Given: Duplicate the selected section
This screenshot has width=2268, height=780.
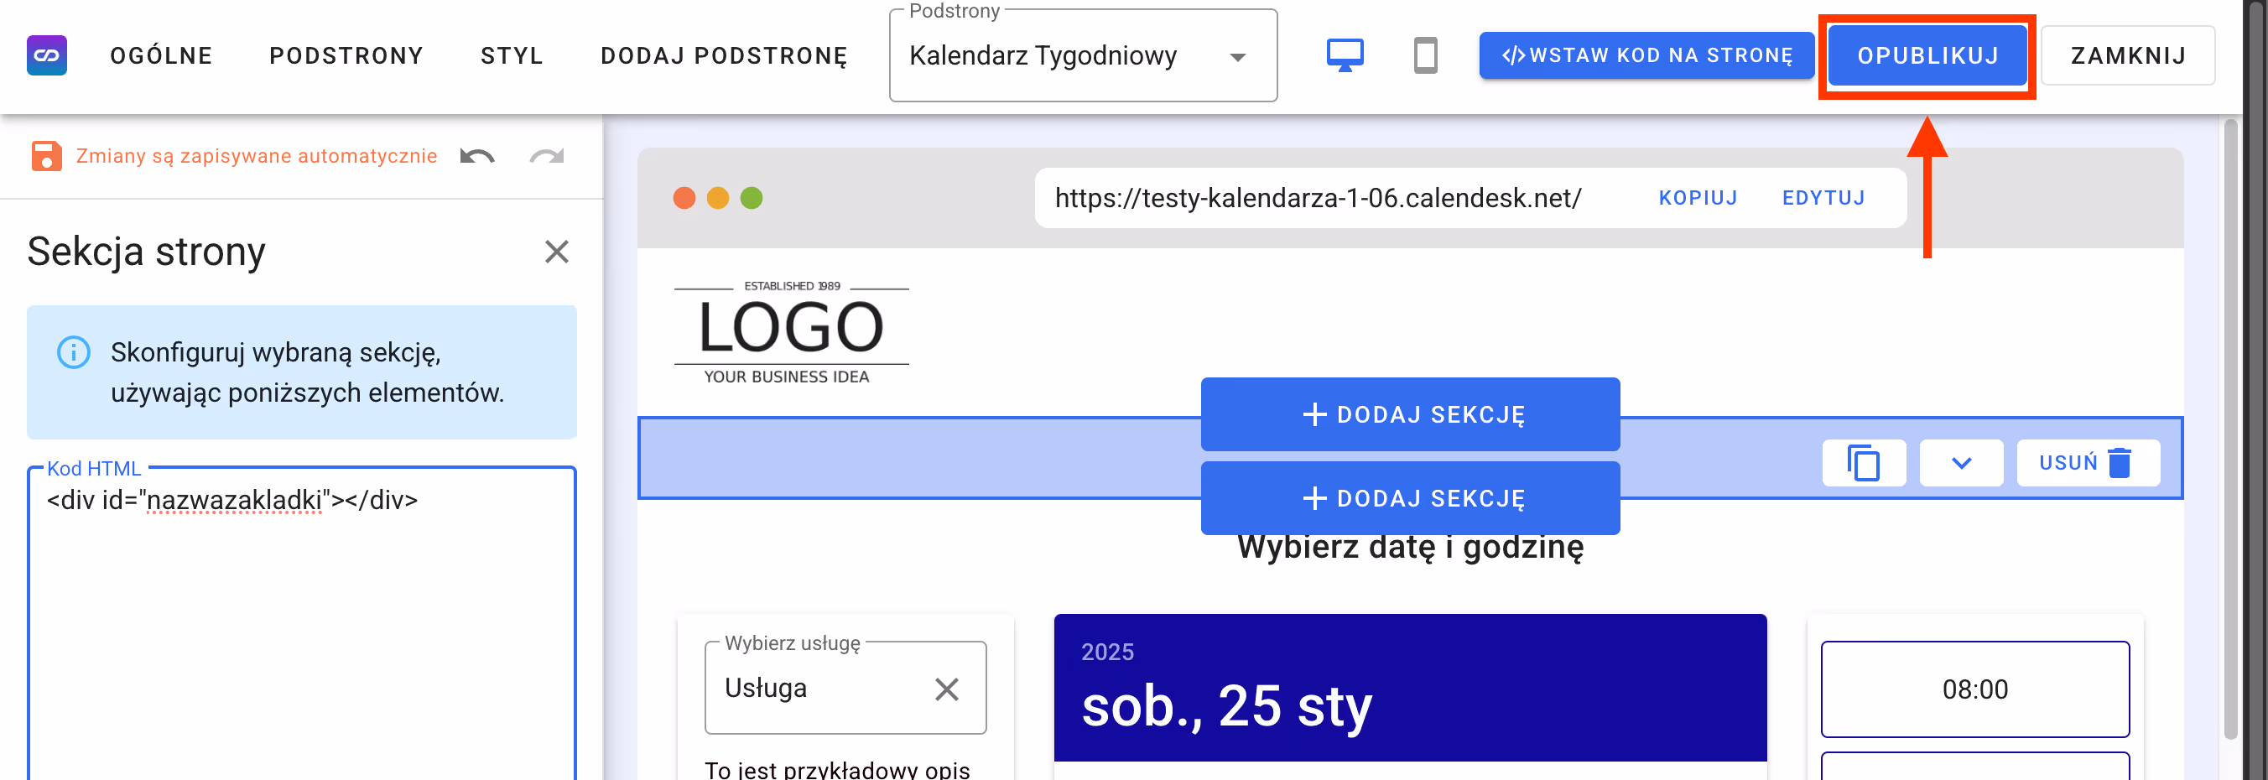Looking at the screenshot, I should coord(1863,462).
